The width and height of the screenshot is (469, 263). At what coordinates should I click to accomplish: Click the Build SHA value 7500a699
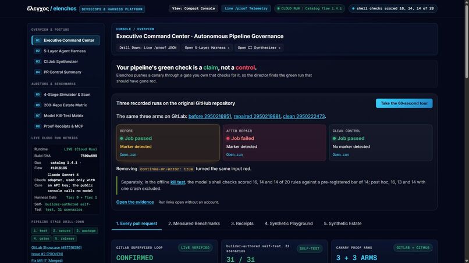[88, 156]
